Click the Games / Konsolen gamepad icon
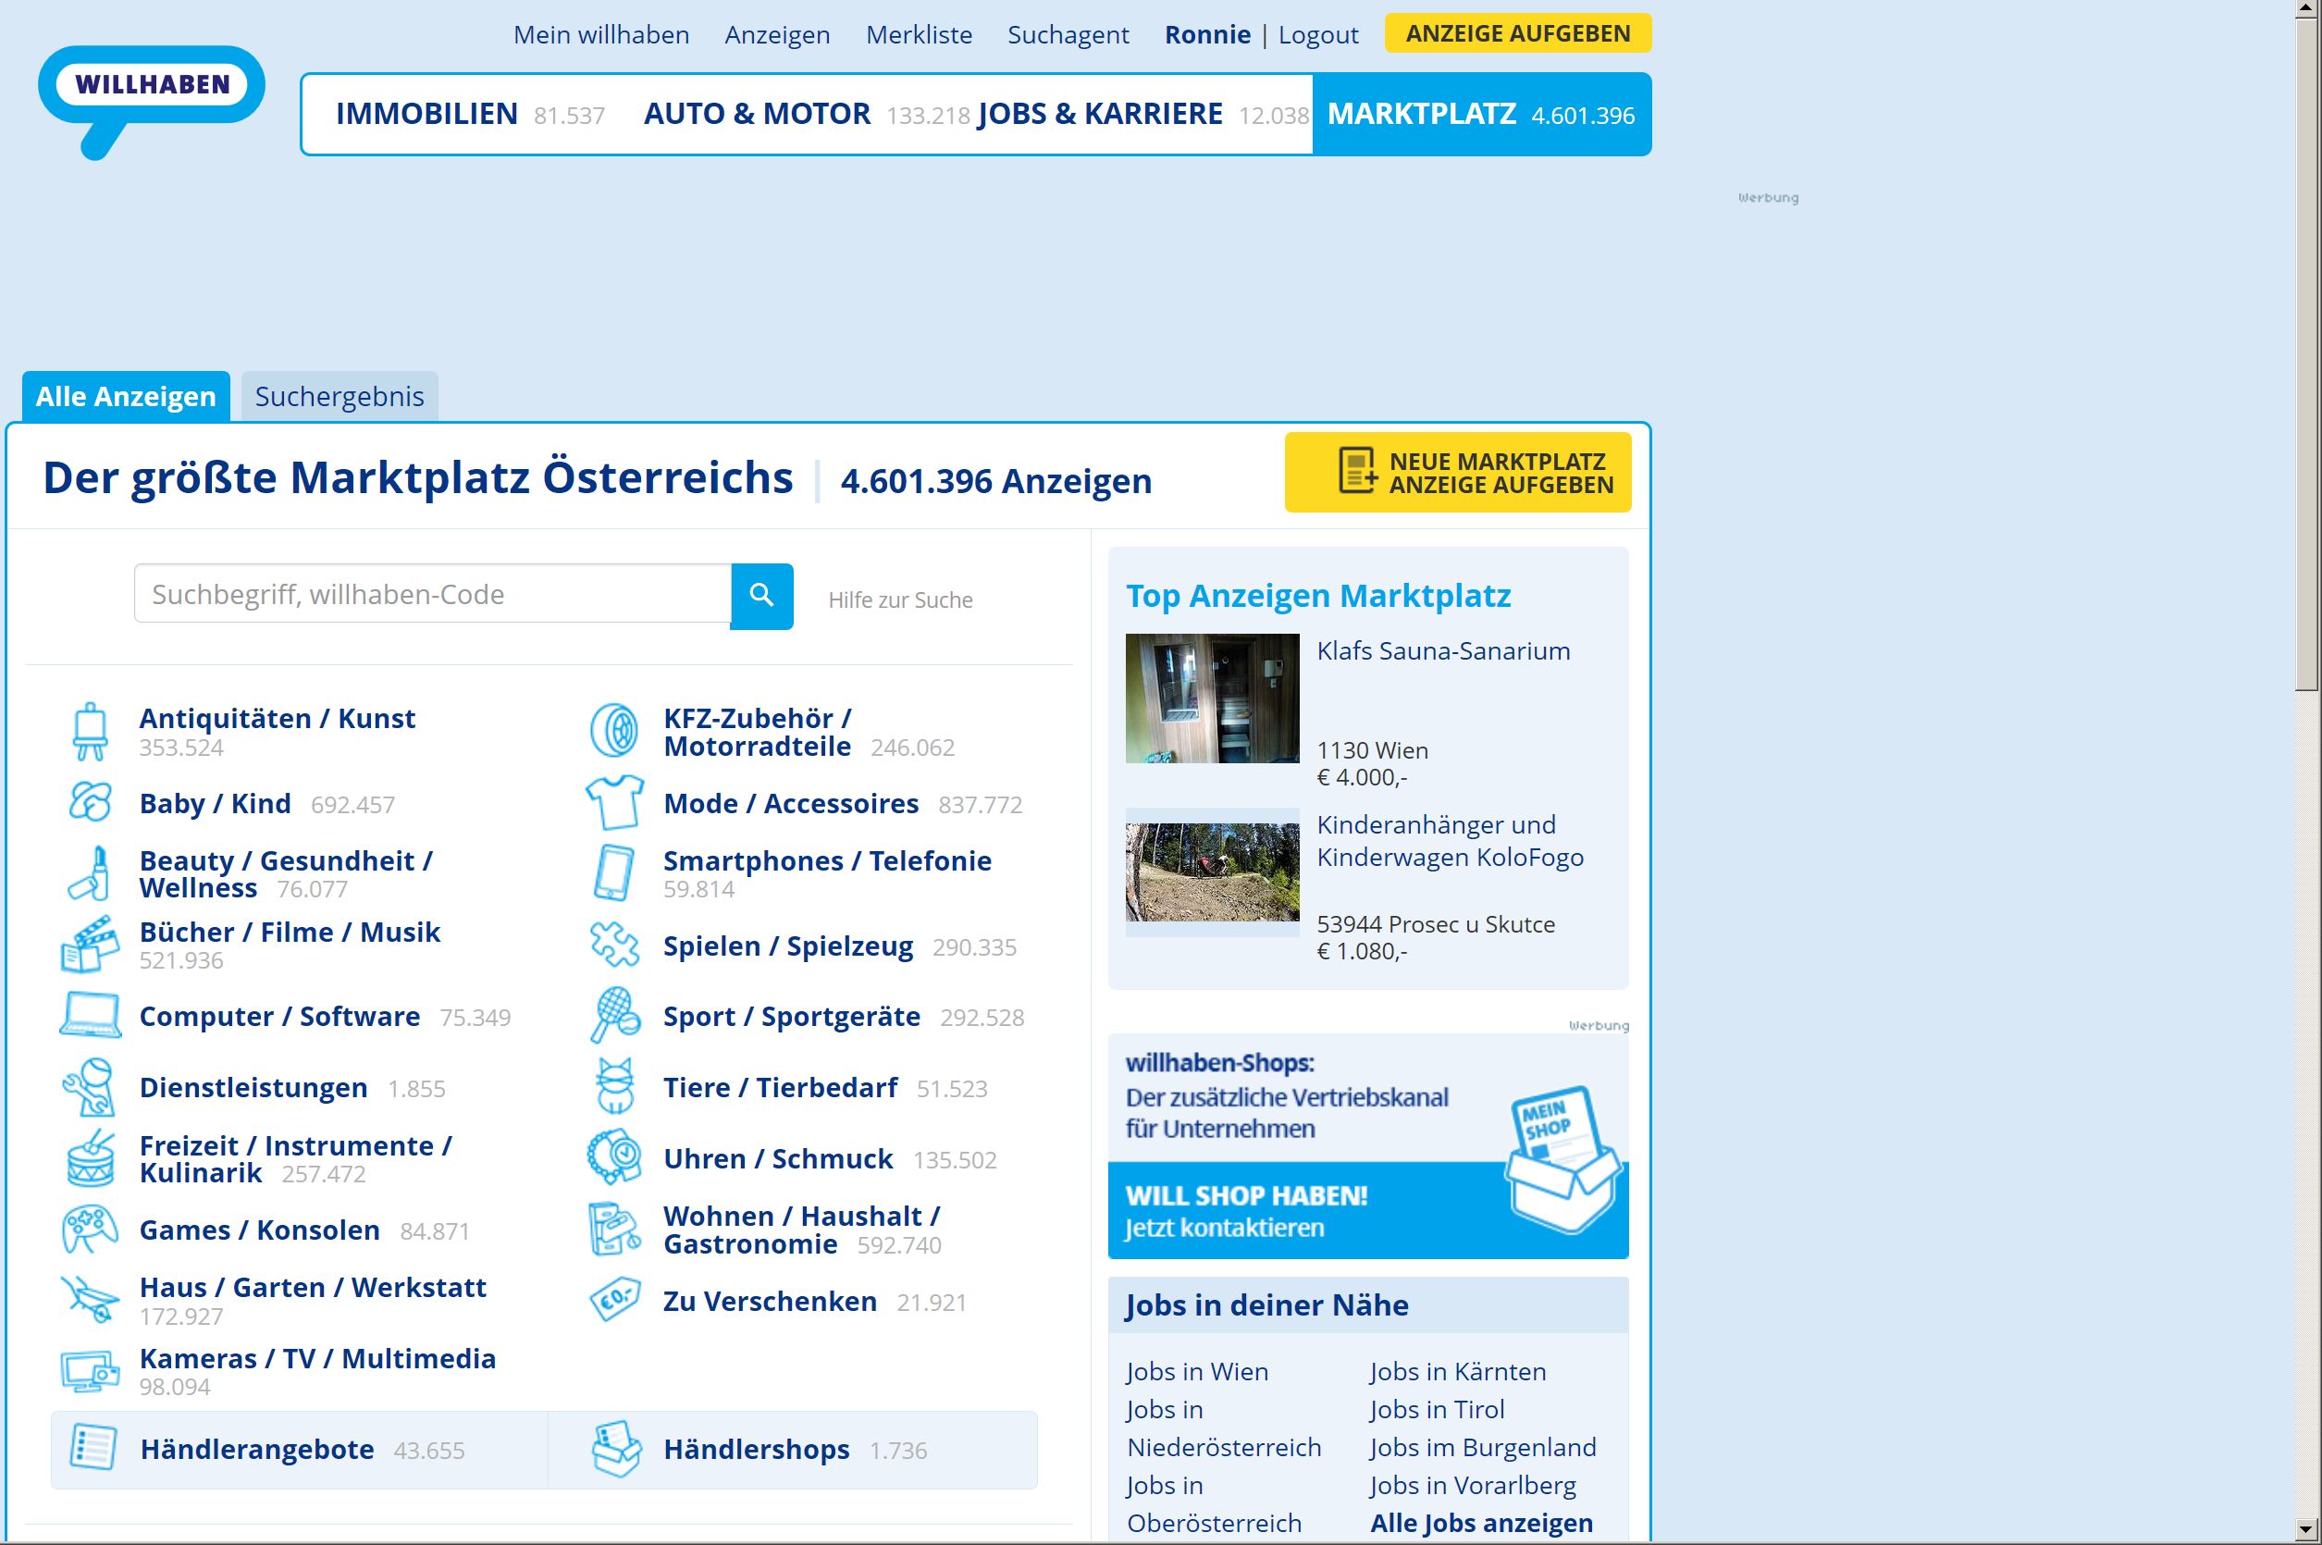Image resolution: width=2322 pixels, height=1545 pixels. click(x=91, y=1230)
